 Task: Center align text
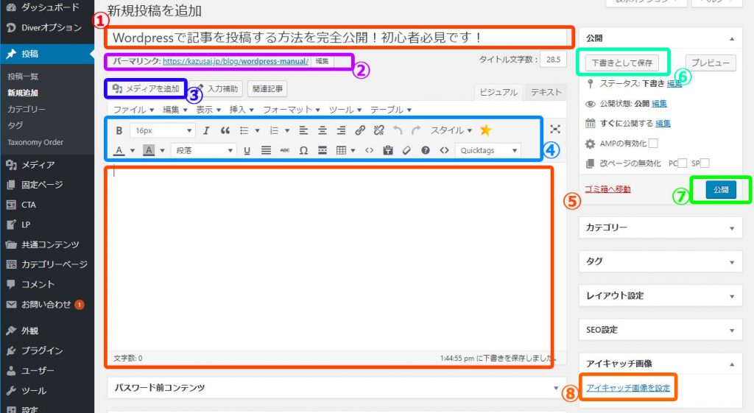pos(323,130)
